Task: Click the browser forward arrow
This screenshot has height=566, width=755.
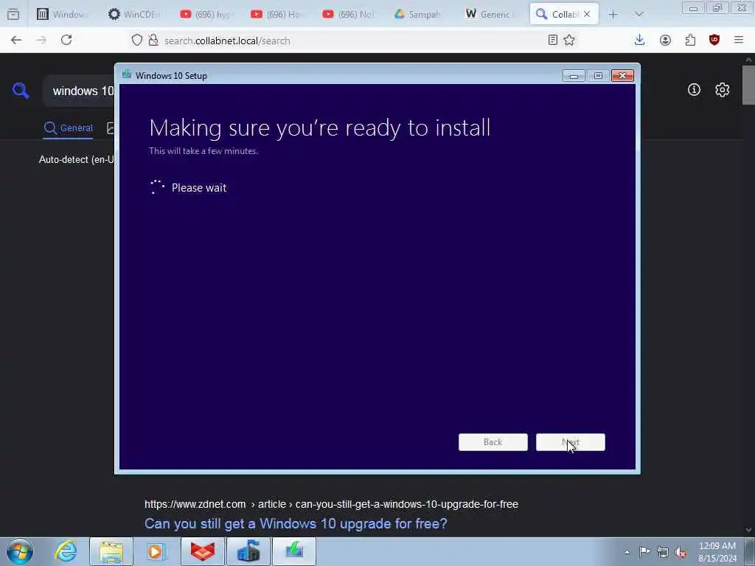Action: pyautogui.click(x=41, y=41)
